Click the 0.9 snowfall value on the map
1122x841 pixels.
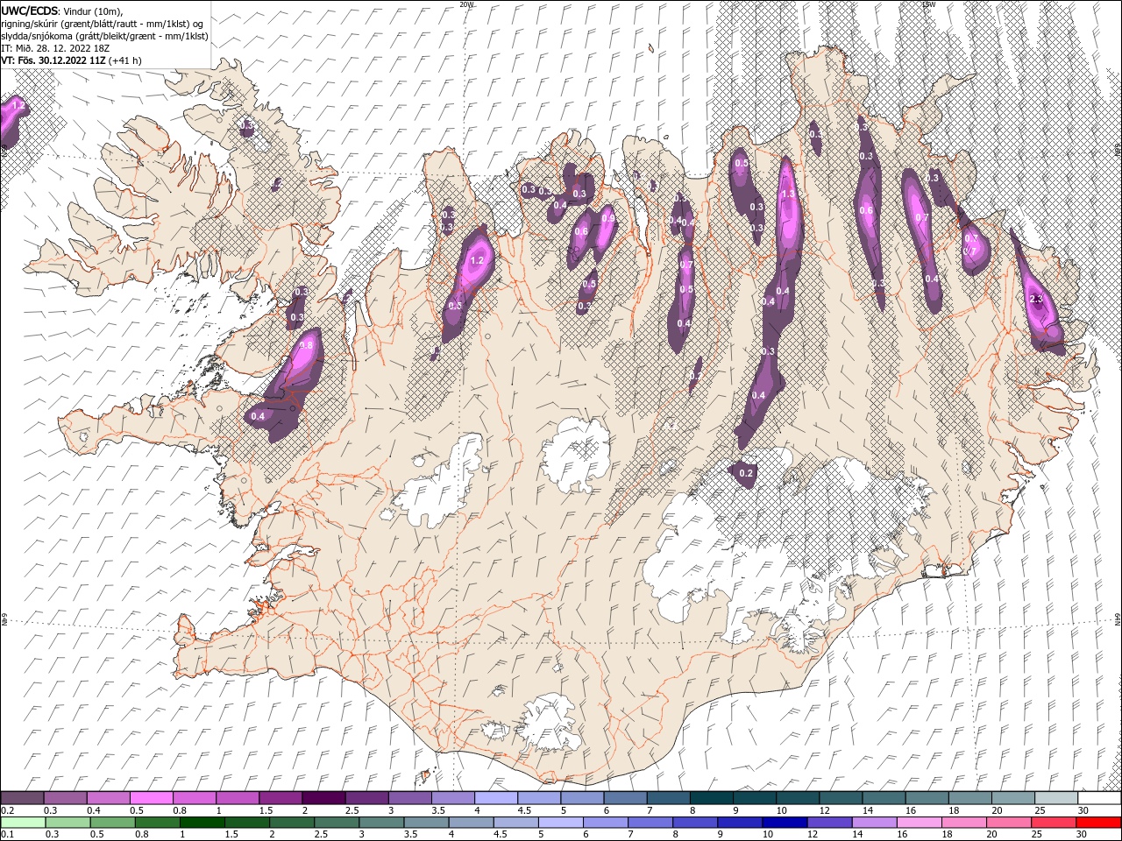607,219
